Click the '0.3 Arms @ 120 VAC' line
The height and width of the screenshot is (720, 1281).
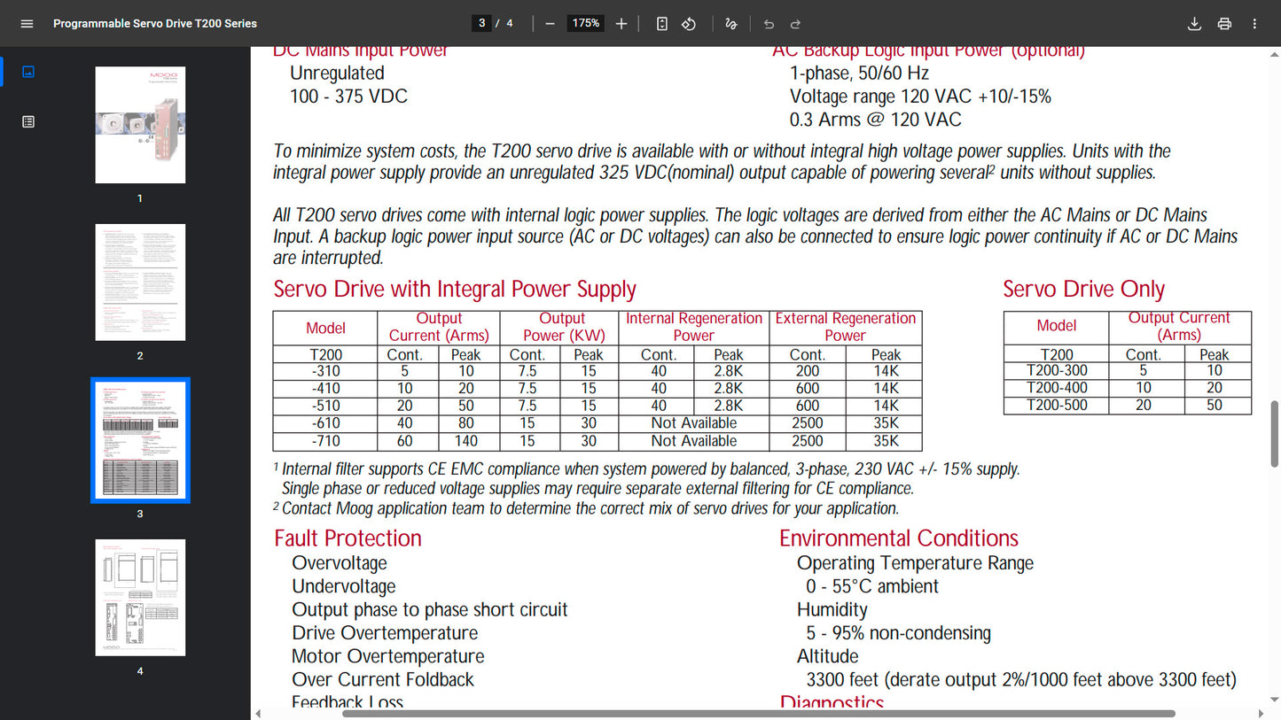(x=876, y=120)
